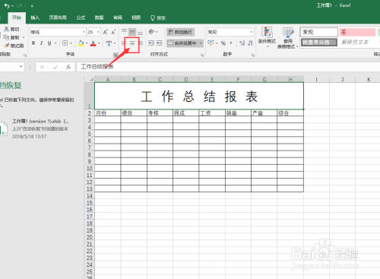Decrease font size with the small A icon
This screenshot has height=279, width=380.
[113, 32]
